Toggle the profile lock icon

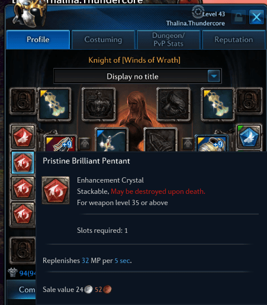point(239,17)
